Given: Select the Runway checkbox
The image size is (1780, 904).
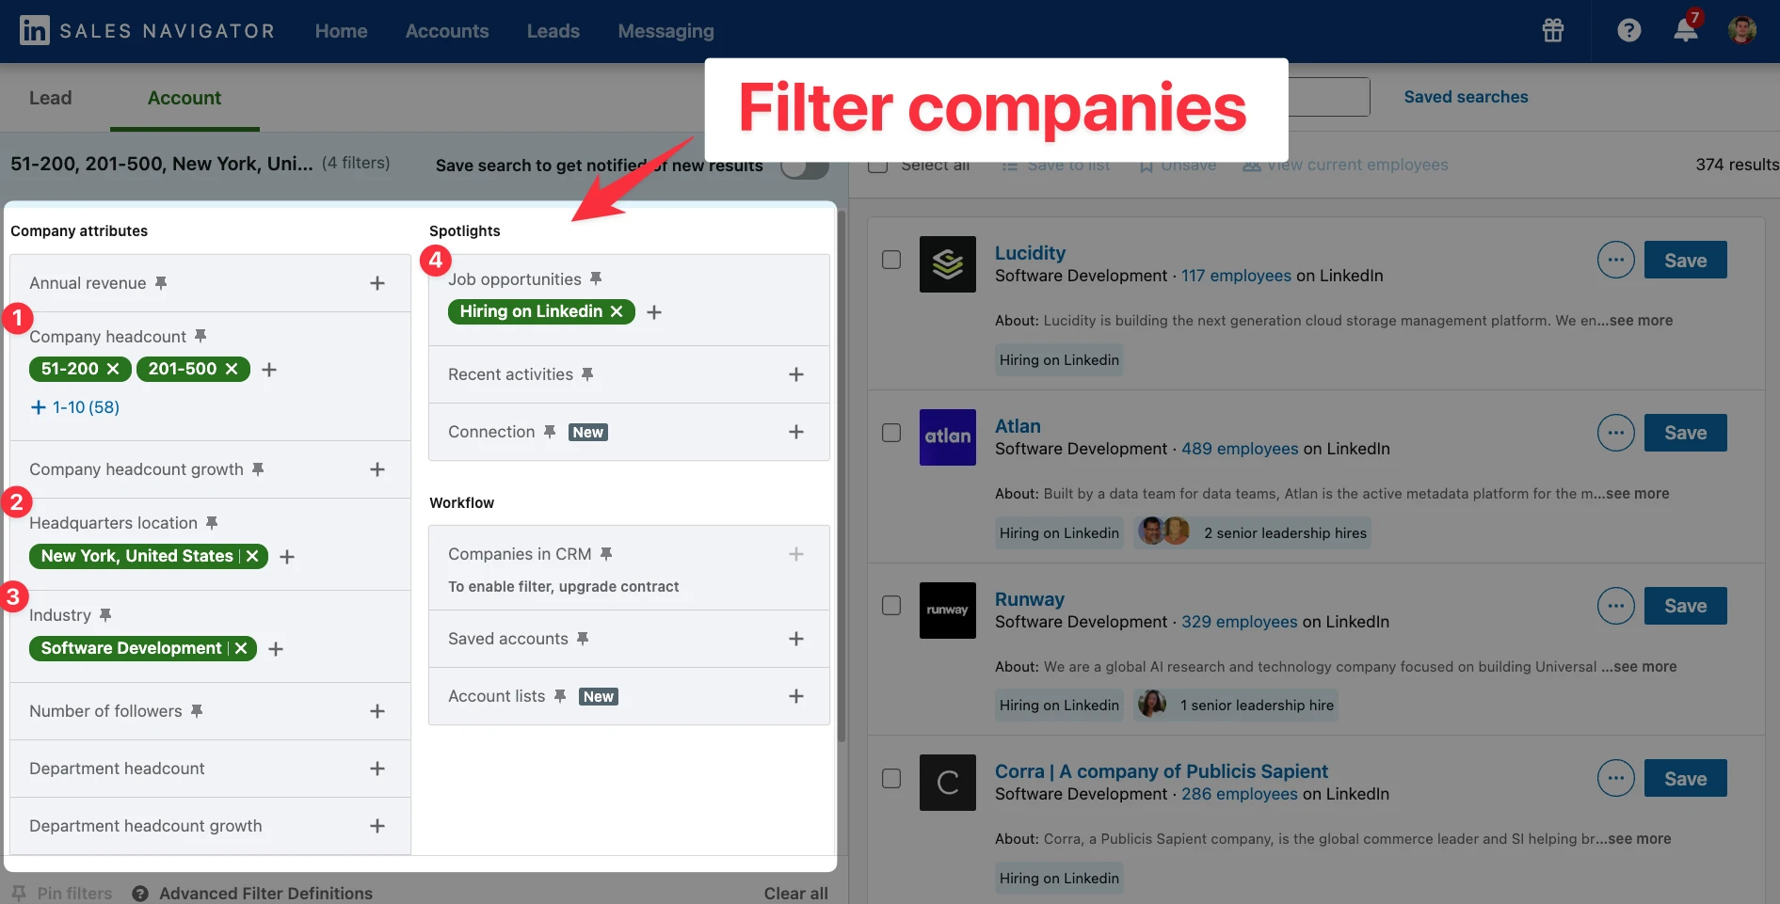Looking at the screenshot, I should [x=891, y=606].
